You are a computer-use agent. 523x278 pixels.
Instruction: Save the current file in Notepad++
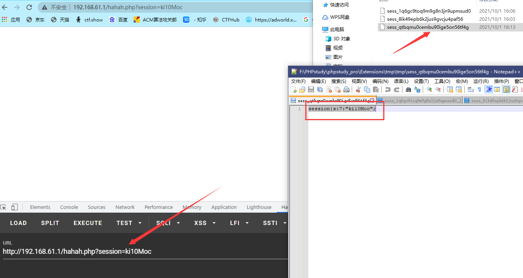click(x=311, y=89)
